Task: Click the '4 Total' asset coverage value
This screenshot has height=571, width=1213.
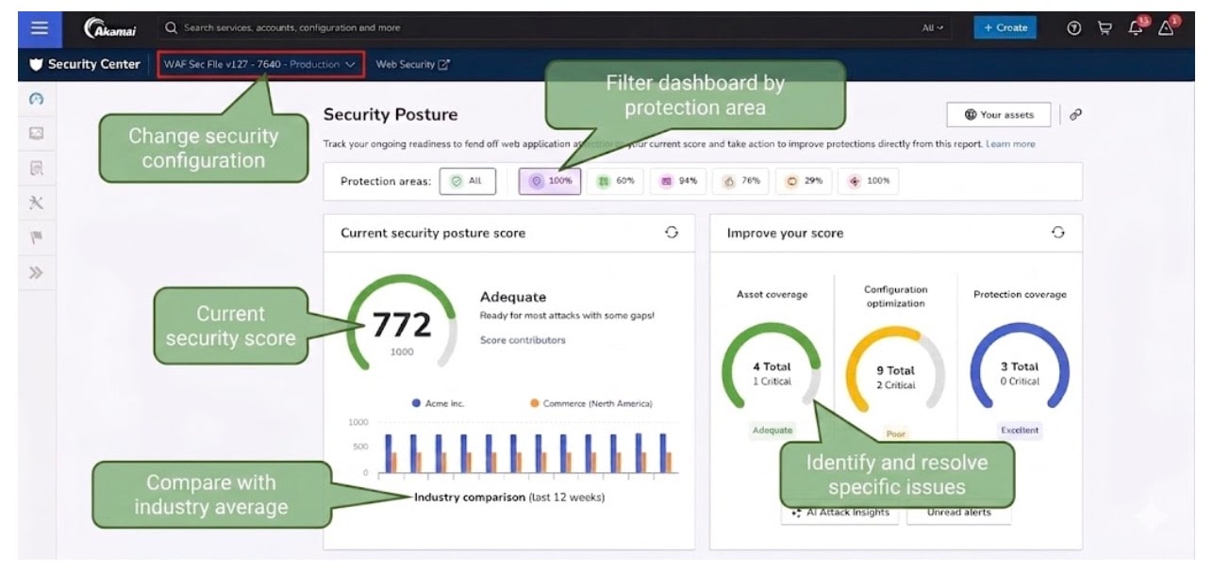Action: coord(772,367)
